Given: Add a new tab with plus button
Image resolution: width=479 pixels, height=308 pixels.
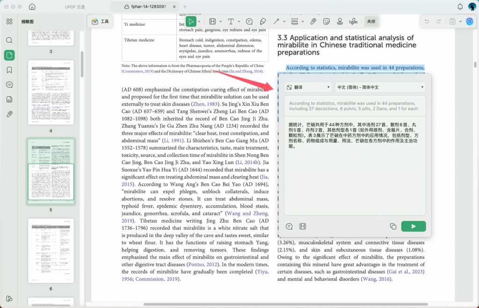Looking at the screenshot, I should [x=185, y=7].
